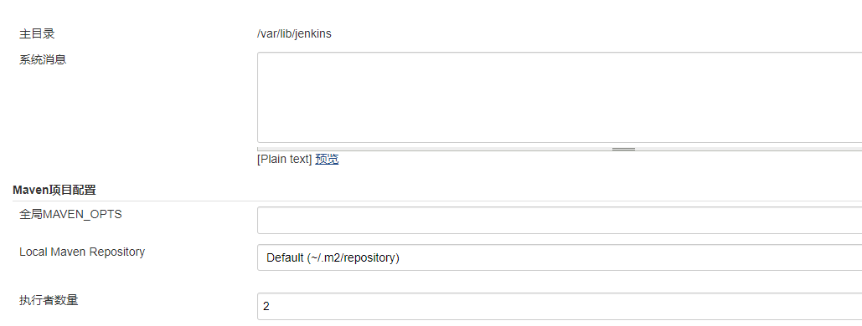862x326 pixels.
Task: Click the top-left corner of the 系统消息 box
Action: coord(258,53)
